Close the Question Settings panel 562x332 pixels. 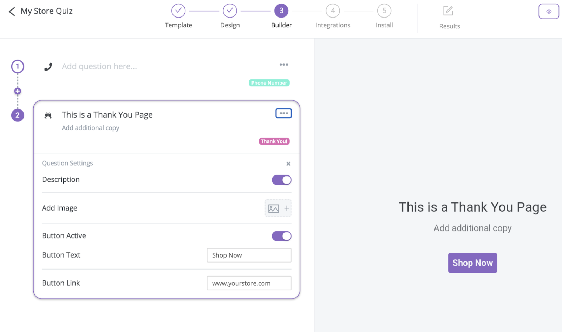(x=288, y=164)
